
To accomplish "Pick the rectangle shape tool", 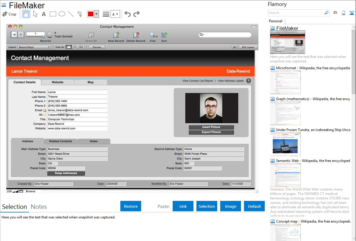I will [53, 14].
